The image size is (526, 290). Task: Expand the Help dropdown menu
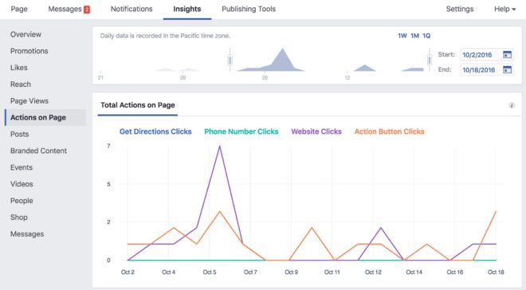[x=504, y=9]
